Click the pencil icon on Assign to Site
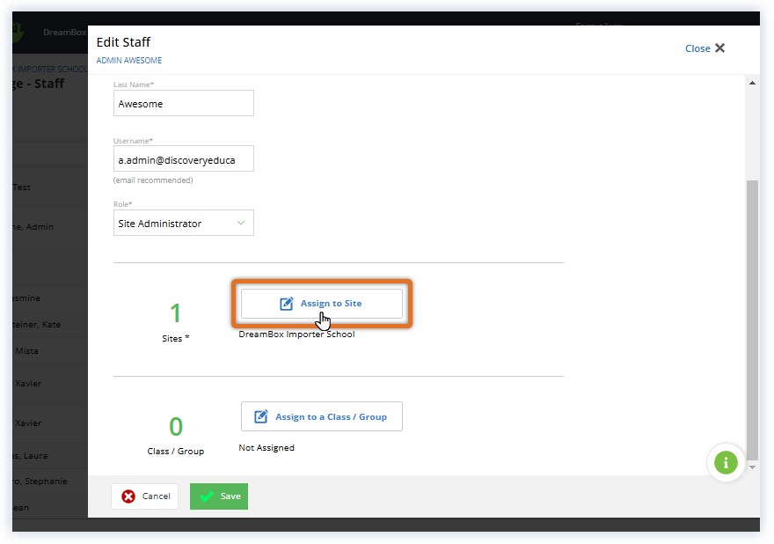Image resolution: width=774 pixels, height=544 pixels. click(287, 304)
